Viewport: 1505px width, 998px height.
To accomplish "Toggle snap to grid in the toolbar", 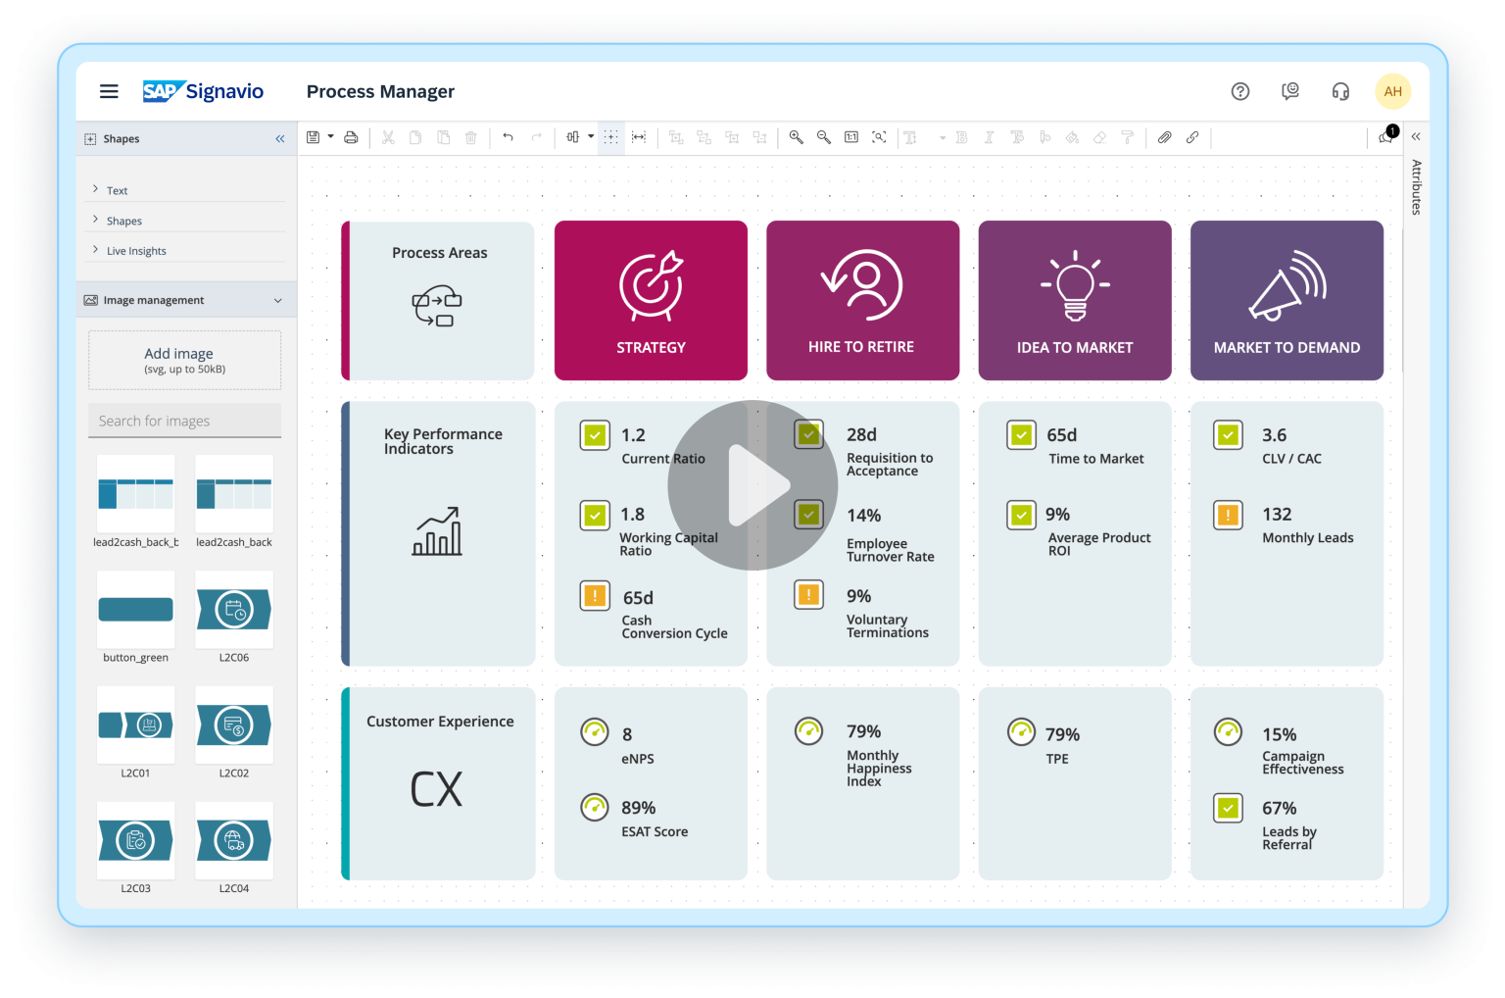I will coord(610,137).
